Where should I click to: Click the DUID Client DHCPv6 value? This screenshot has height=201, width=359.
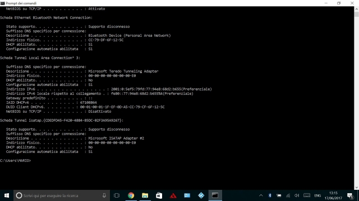click(x=122, y=107)
